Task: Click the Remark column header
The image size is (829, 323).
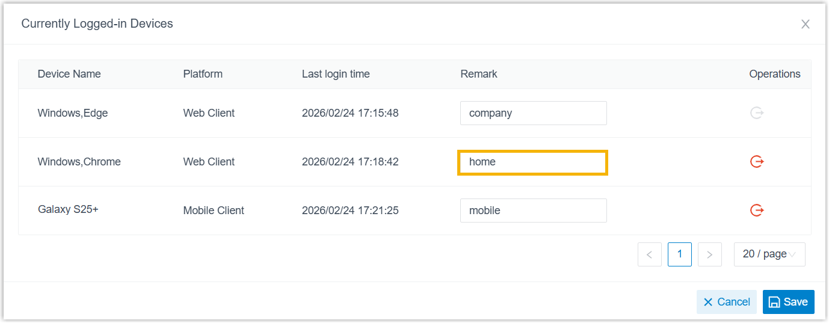Action: pos(479,74)
